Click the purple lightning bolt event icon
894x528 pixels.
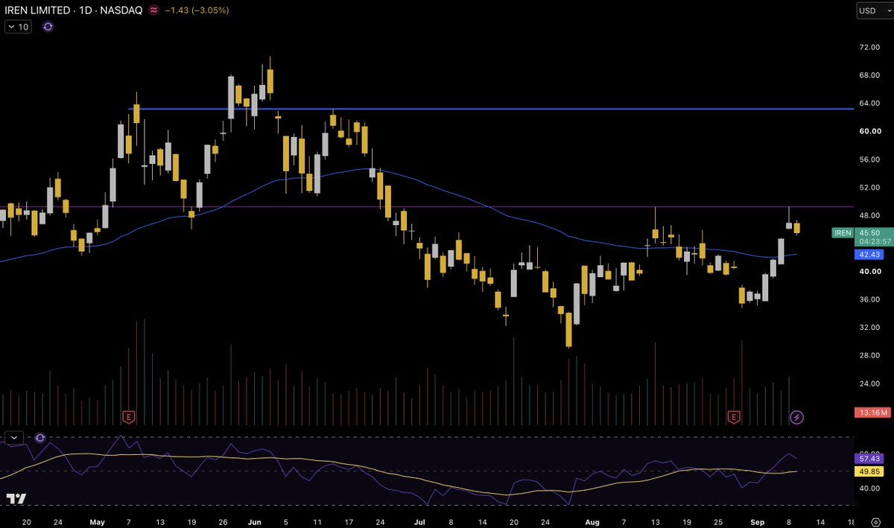pyautogui.click(x=797, y=417)
